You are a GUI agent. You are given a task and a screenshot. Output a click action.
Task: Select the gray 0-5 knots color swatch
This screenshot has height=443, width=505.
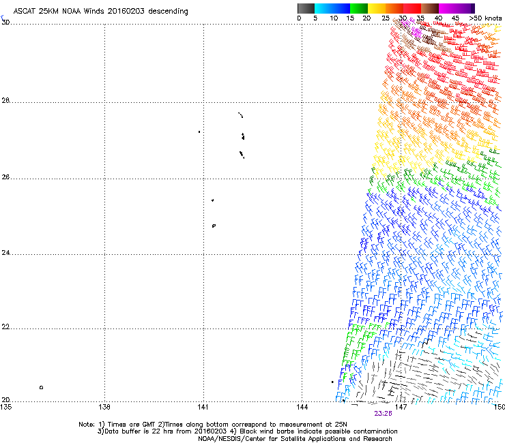tap(306, 8)
